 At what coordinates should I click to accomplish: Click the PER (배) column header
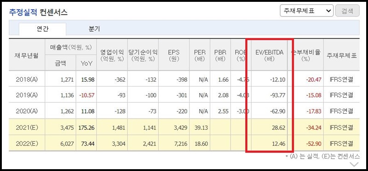point(200,55)
